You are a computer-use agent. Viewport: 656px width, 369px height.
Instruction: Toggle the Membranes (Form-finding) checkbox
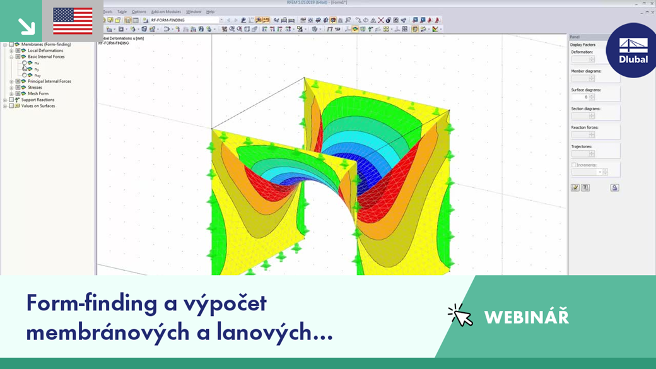click(11, 44)
